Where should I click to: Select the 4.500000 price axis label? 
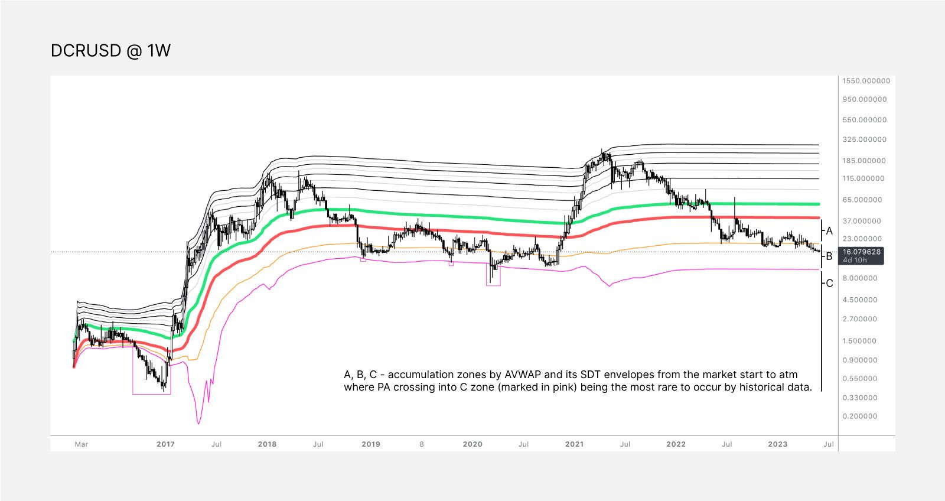pos(860,300)
